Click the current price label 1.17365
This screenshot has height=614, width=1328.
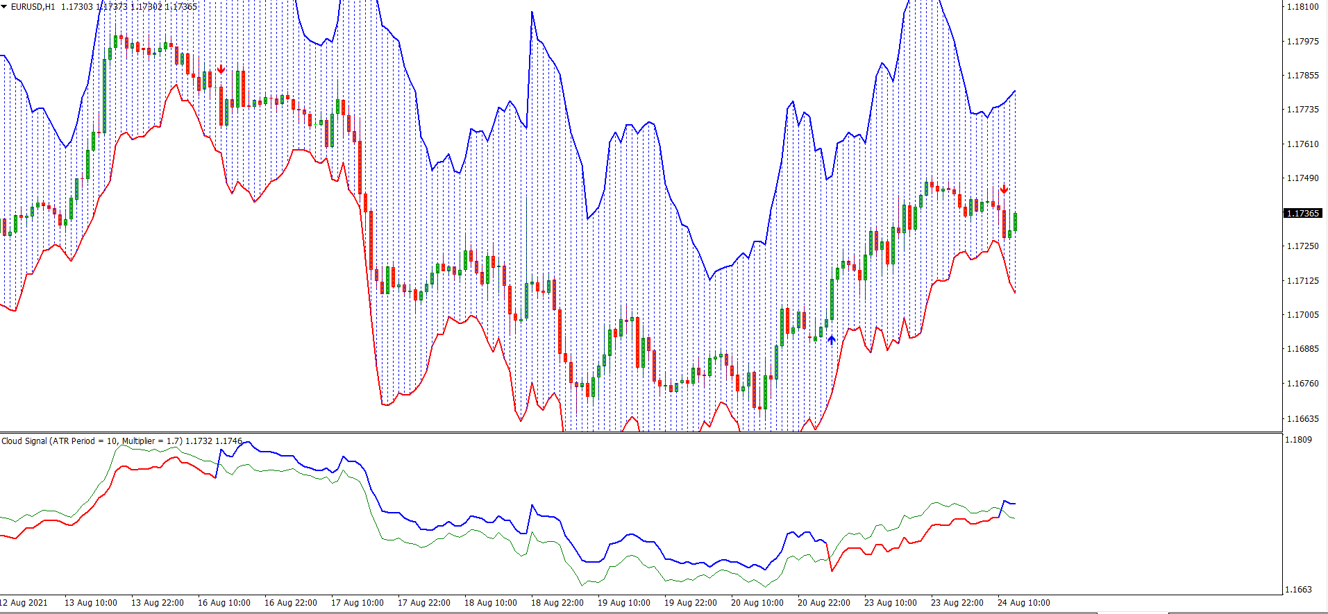(1302, 213)
